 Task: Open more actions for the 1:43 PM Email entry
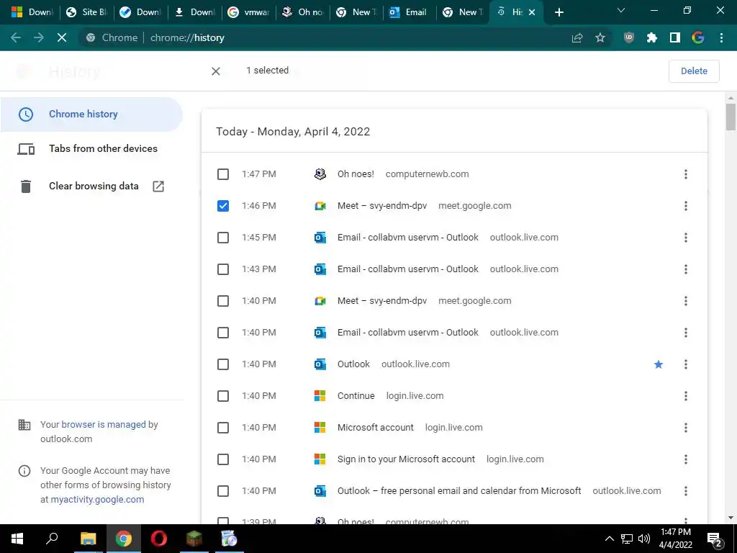pyautogui.click(x=686, y=269)
